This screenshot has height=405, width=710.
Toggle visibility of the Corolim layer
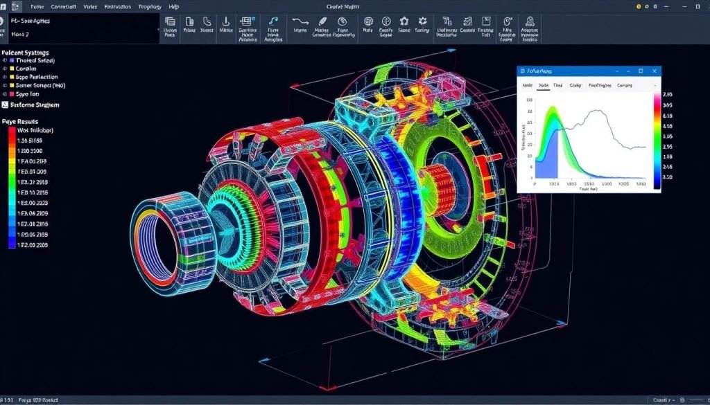tap(5, 69)
